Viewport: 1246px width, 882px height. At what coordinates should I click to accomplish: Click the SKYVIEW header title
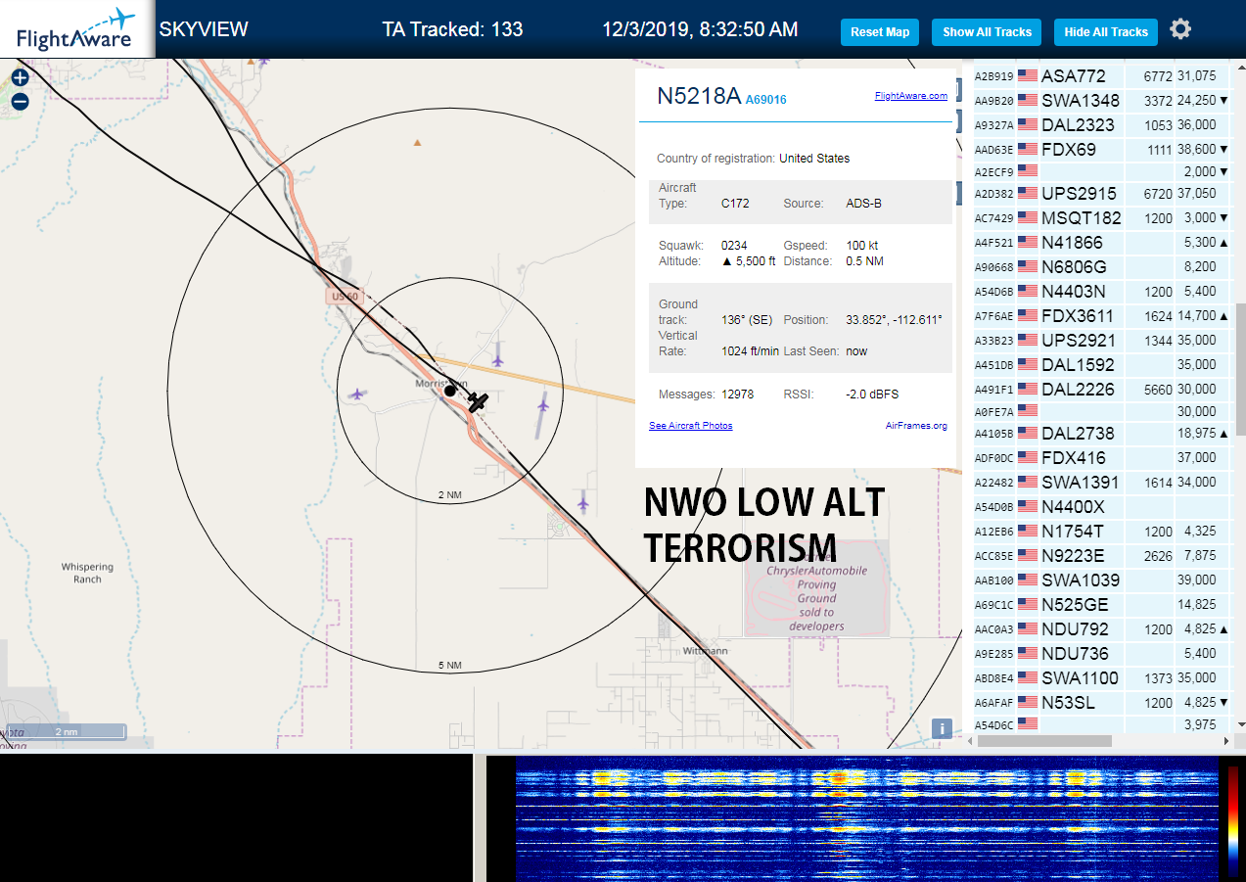204,28
